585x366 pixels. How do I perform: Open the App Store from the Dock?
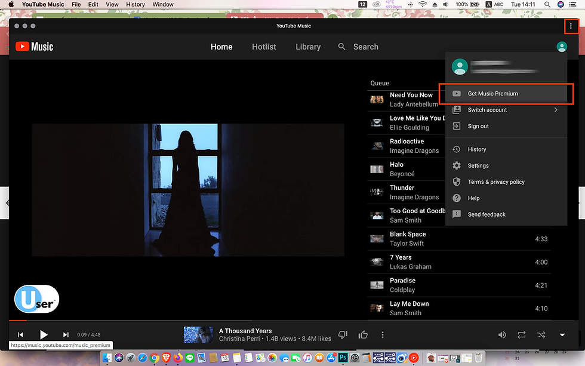[x=331, y=358]
